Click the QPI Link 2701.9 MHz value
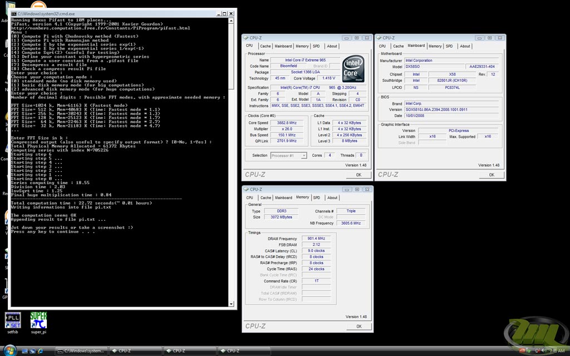Image resolution: width=570 pixels, height=356 pixels. 287,141
